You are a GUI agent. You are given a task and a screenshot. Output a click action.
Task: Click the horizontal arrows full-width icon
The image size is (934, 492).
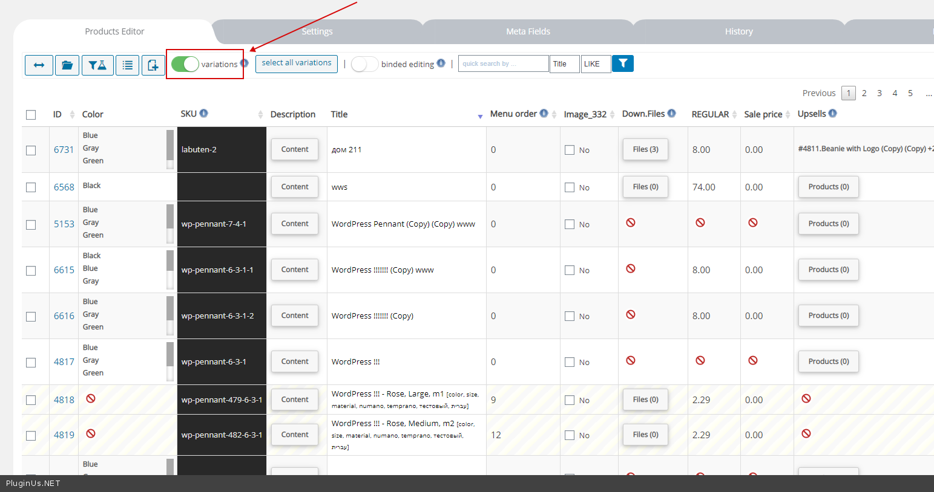tap(39, 65)
